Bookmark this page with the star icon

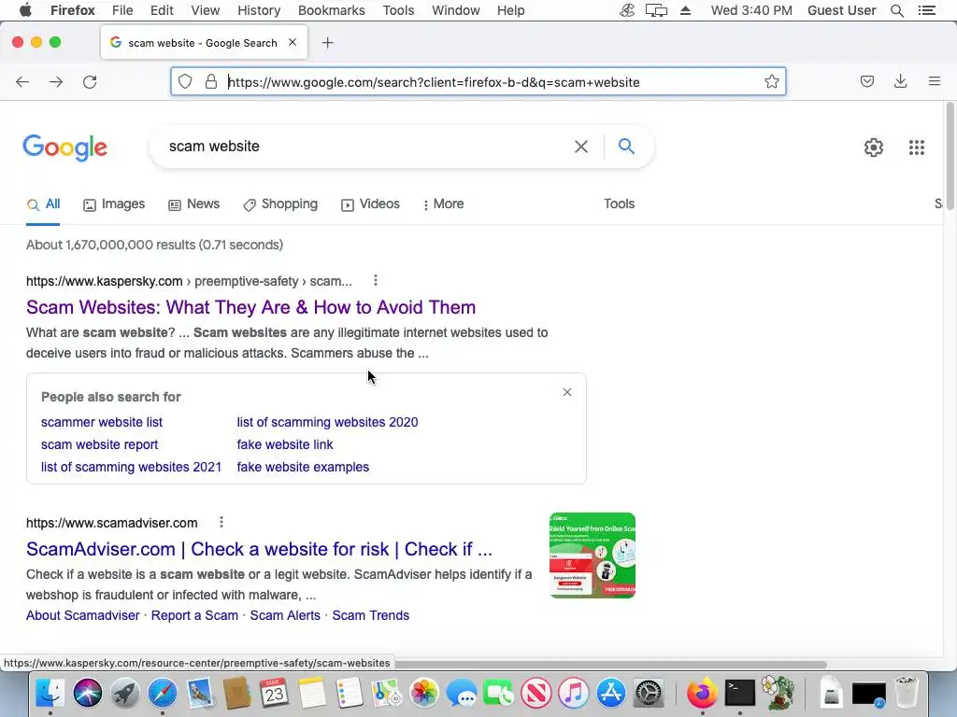point(771,82)
